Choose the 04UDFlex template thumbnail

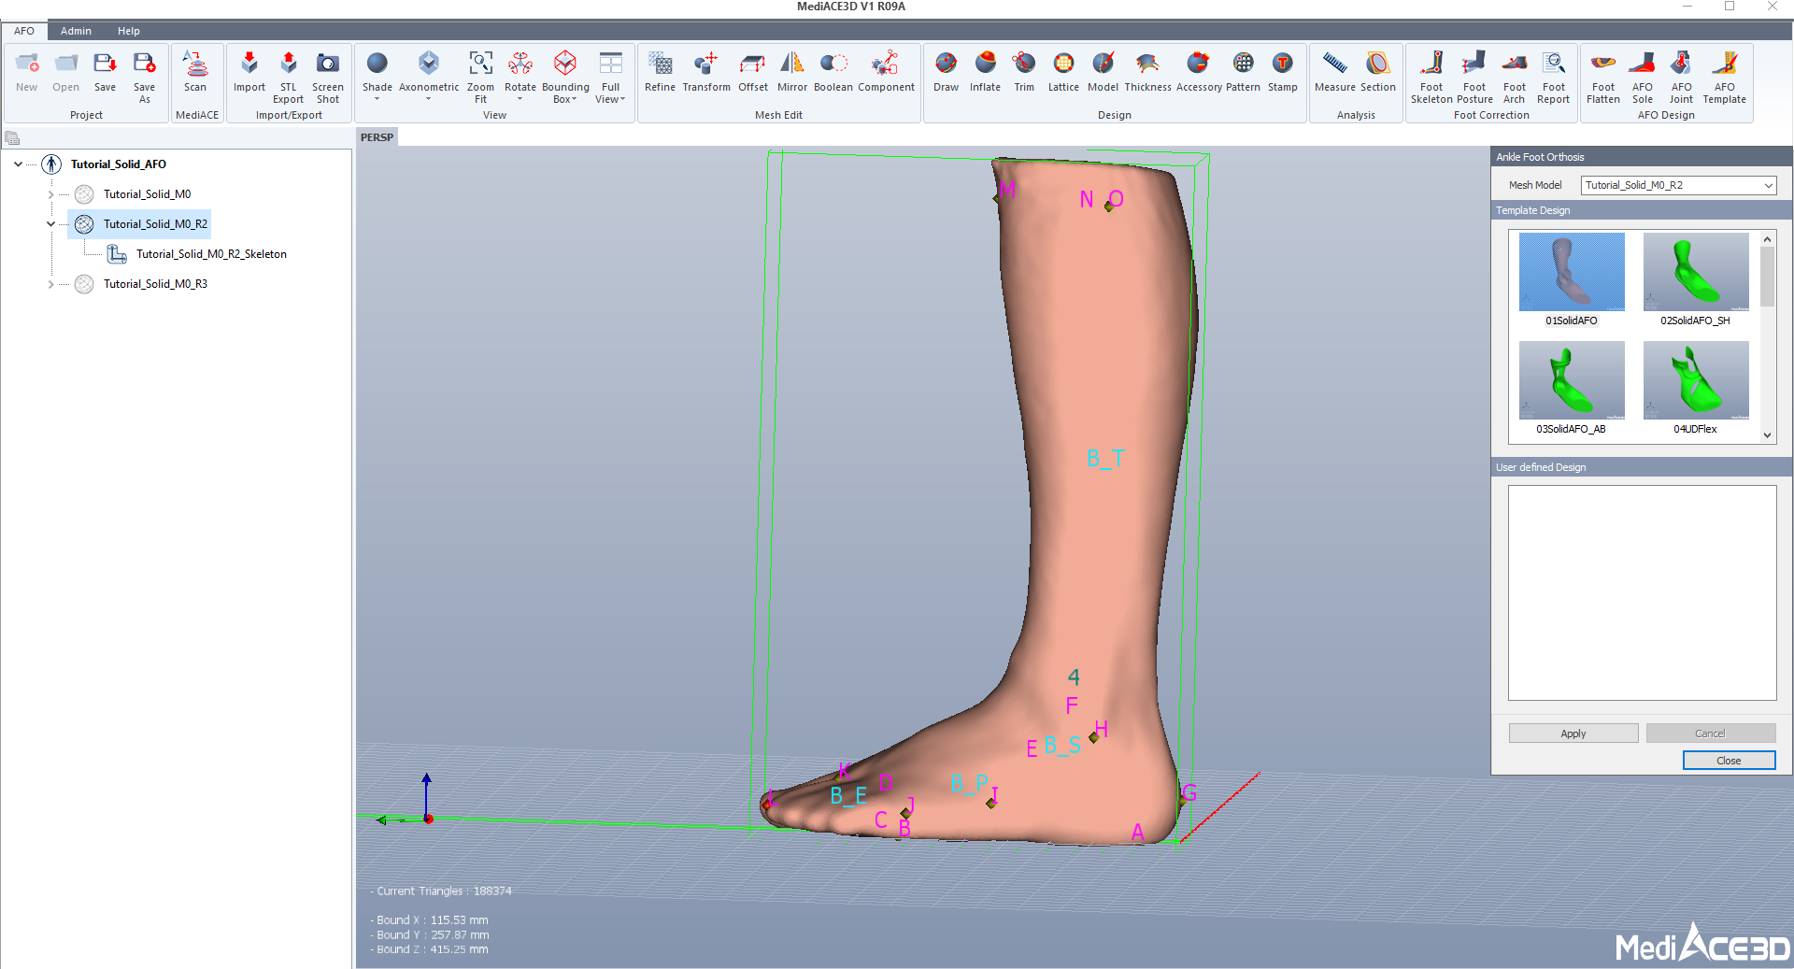click(1696, 380)
